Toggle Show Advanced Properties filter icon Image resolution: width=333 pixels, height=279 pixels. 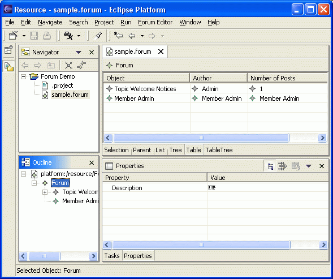tap(283, 166)
